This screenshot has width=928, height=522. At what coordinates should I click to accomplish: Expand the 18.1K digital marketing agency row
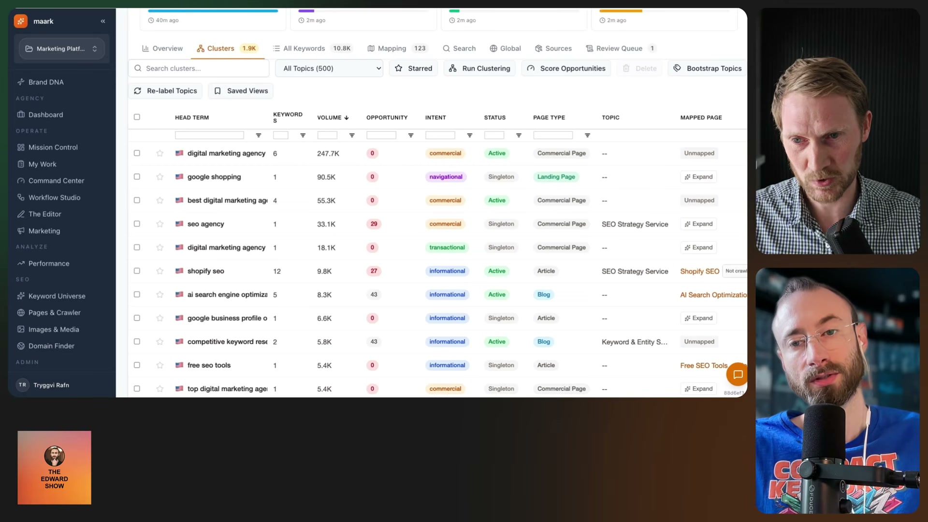point(698,247)
